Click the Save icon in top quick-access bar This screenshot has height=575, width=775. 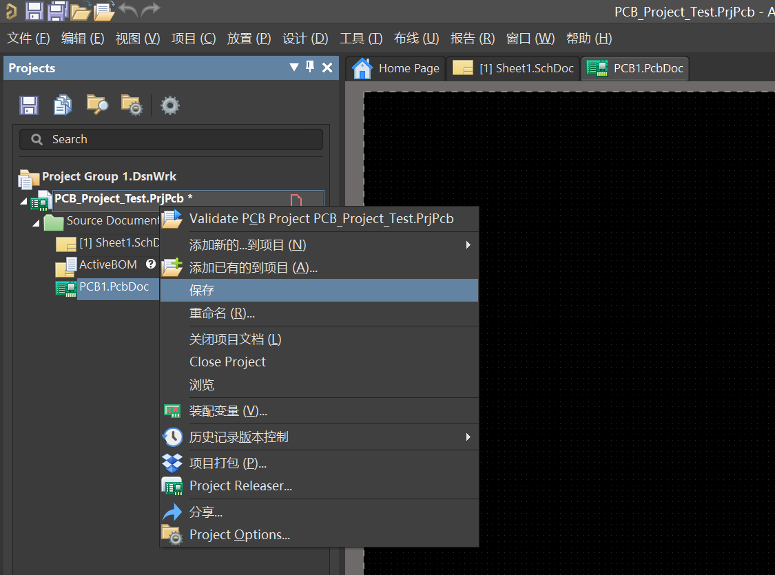[34, 10]
